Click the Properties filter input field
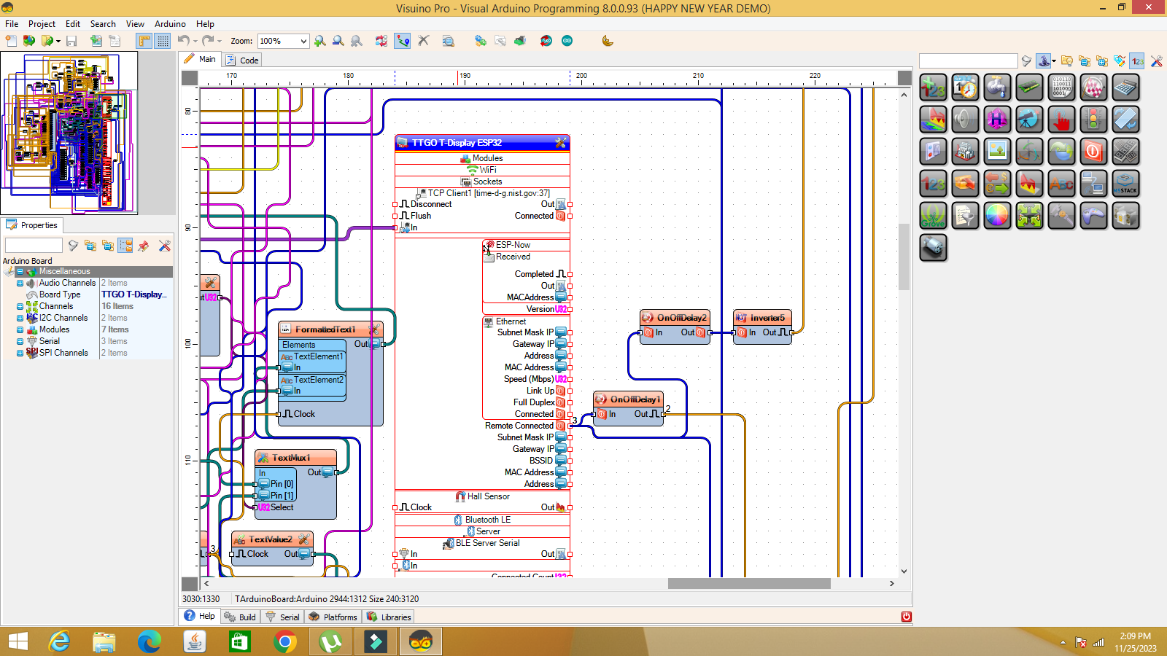1167x656 pixels. pos(34,246)
